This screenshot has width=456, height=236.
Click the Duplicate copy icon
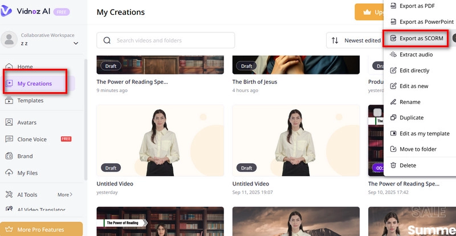tap(393, 118)
